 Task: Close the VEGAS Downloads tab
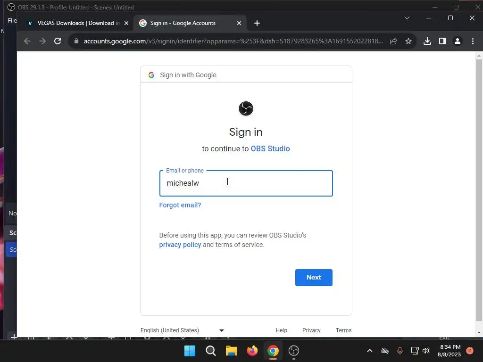(126, 23)
